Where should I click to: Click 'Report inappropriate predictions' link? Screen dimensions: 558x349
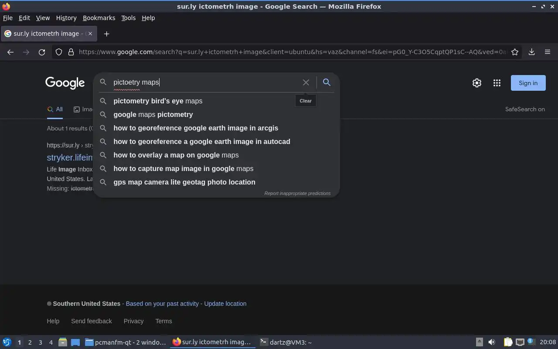tap(297, 193)
